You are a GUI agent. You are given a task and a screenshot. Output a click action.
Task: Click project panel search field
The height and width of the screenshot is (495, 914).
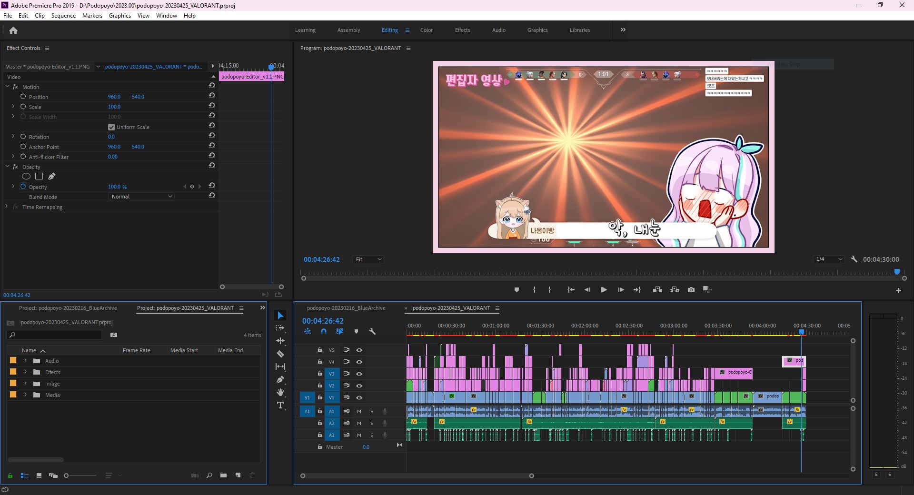[54, 335]
